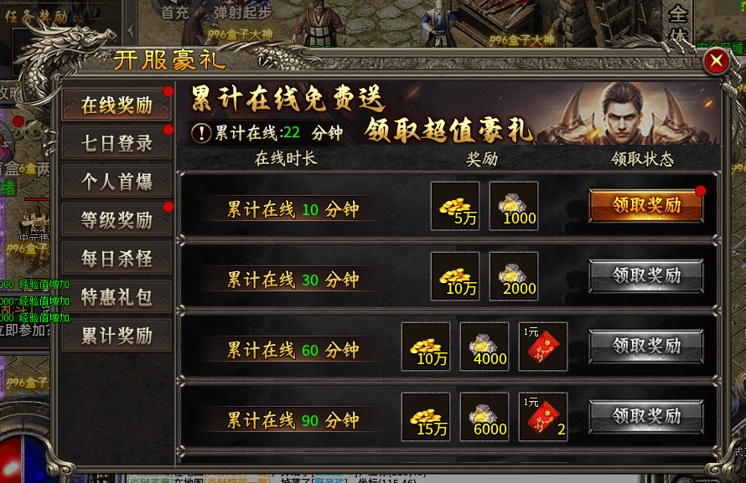The image size is (746, 483).
Task: Click the red envelope in 60分钟 row
Action: click(x=543, y=347)
